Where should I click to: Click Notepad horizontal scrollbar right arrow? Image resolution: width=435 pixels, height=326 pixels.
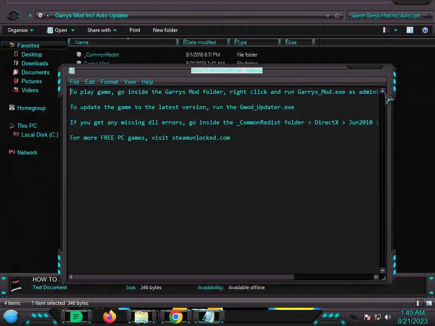(376, 277)
